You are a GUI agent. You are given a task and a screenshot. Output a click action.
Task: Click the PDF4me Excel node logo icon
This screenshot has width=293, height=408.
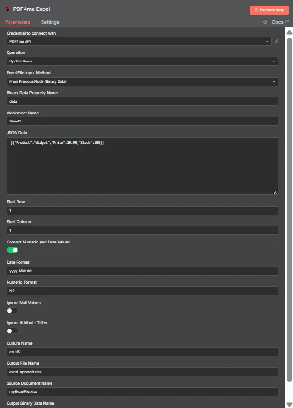(x=8, y=9)
